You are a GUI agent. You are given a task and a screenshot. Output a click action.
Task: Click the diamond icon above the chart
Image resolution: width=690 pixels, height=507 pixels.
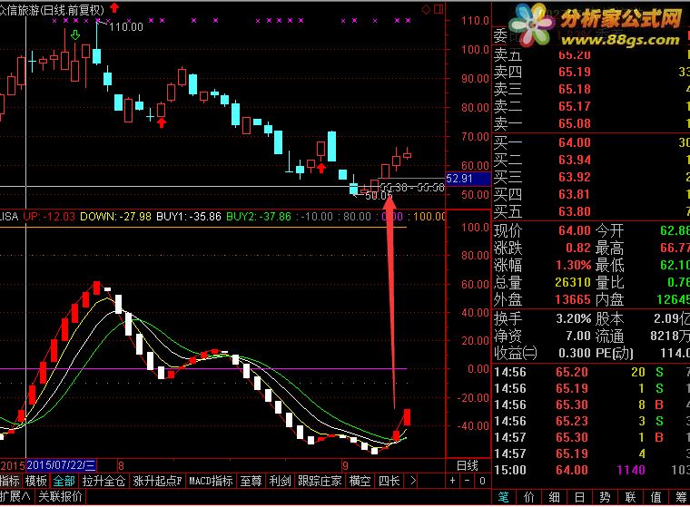click(x=426, y=9)
